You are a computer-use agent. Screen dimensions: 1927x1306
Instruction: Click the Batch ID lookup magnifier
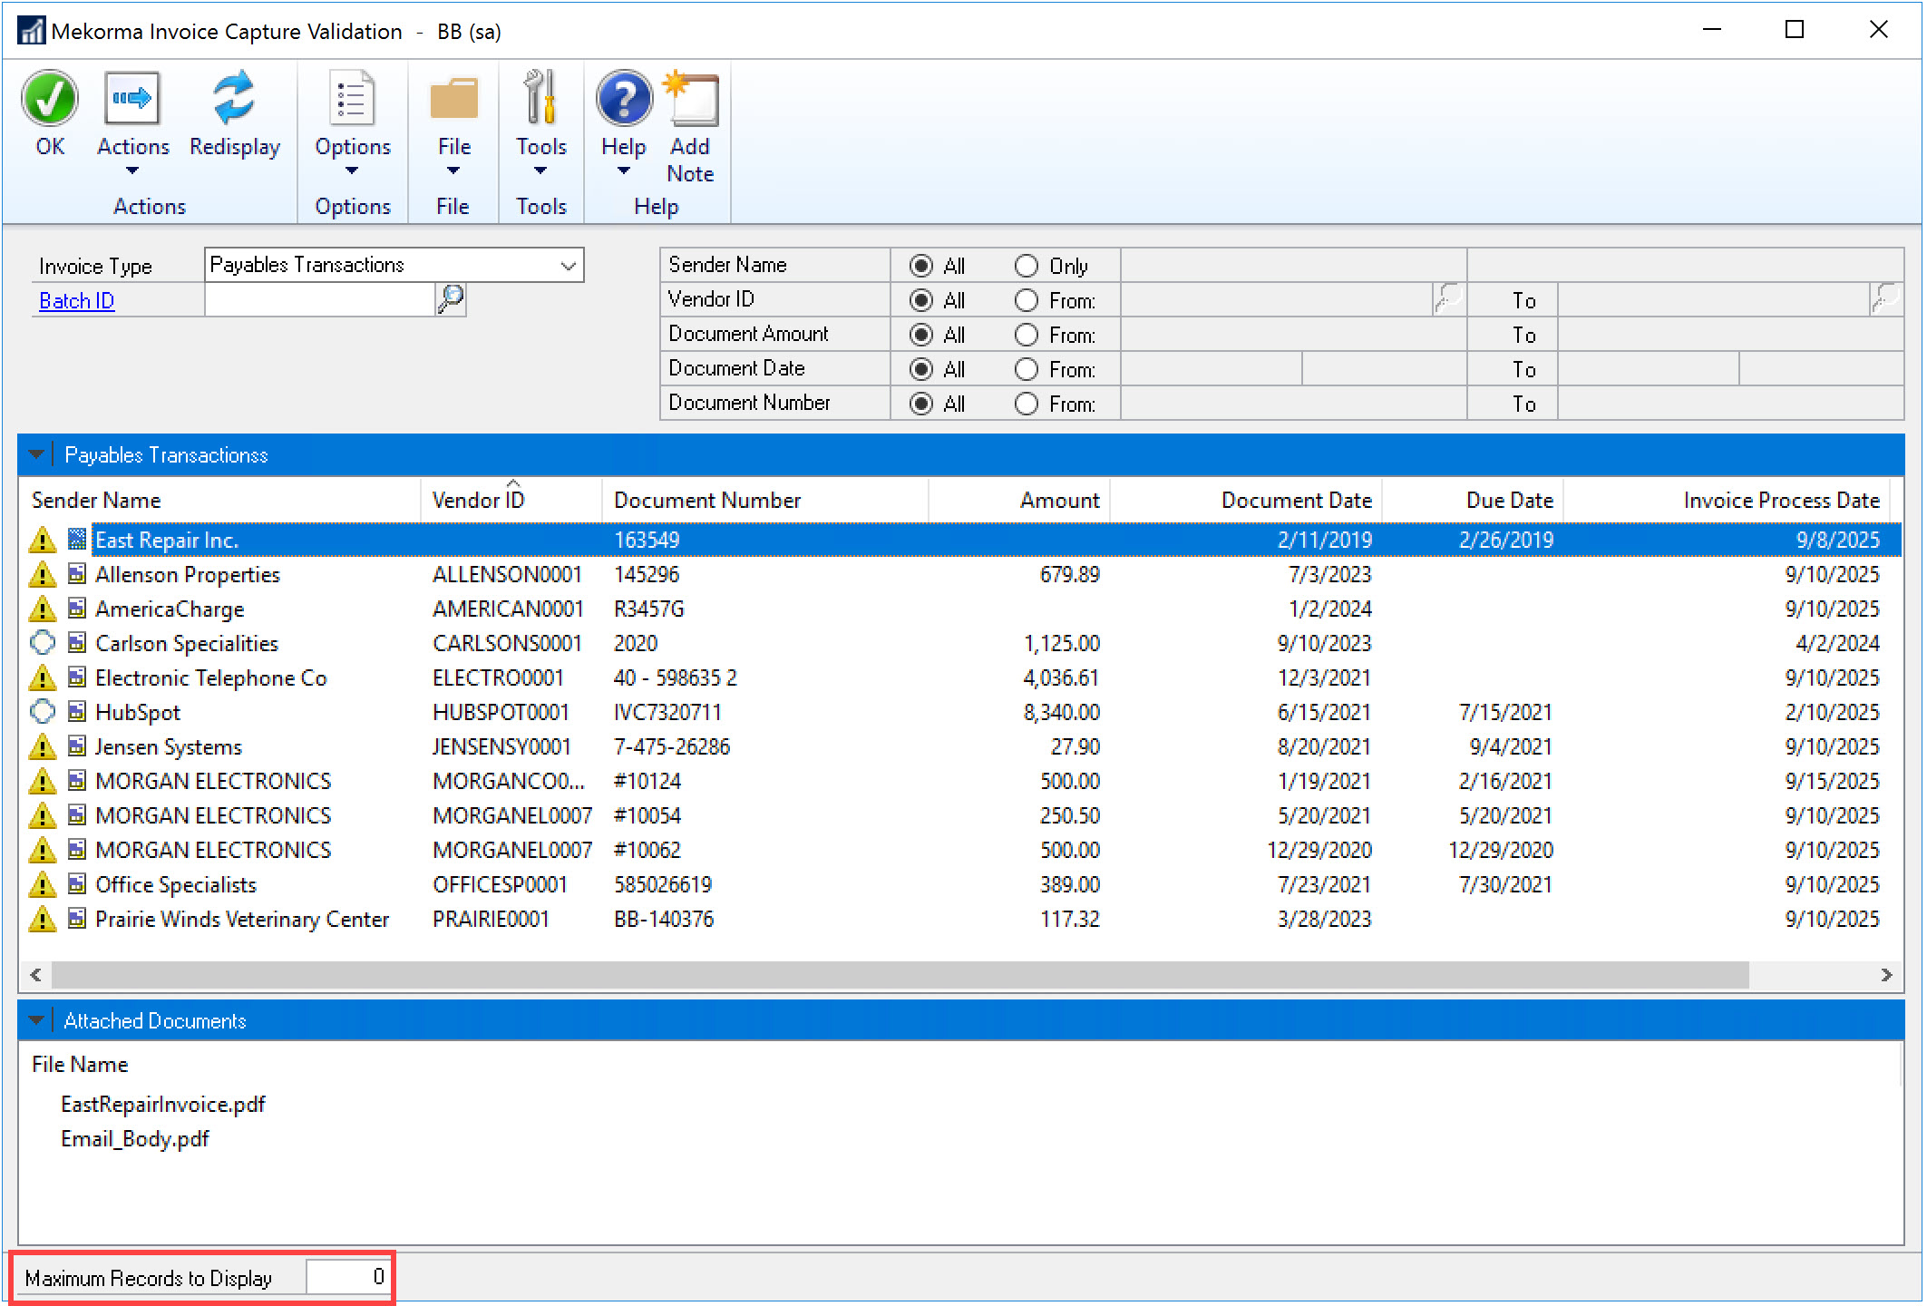pyautogui.click(x=451, y=299)
